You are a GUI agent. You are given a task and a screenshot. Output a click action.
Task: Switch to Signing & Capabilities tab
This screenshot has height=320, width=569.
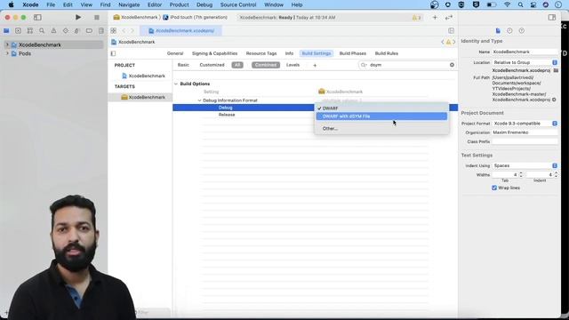pos(214,53)
